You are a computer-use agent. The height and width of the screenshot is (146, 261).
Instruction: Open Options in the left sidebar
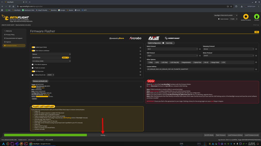coord(8,42)
